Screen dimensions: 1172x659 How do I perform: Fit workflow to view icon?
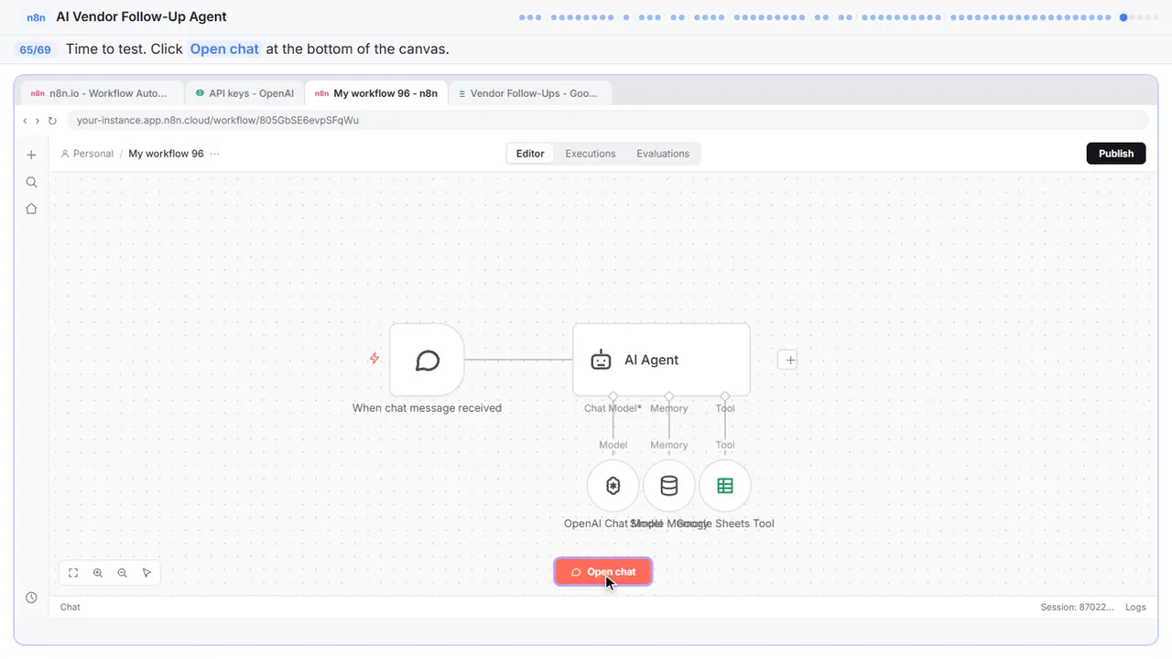(73, 573)
